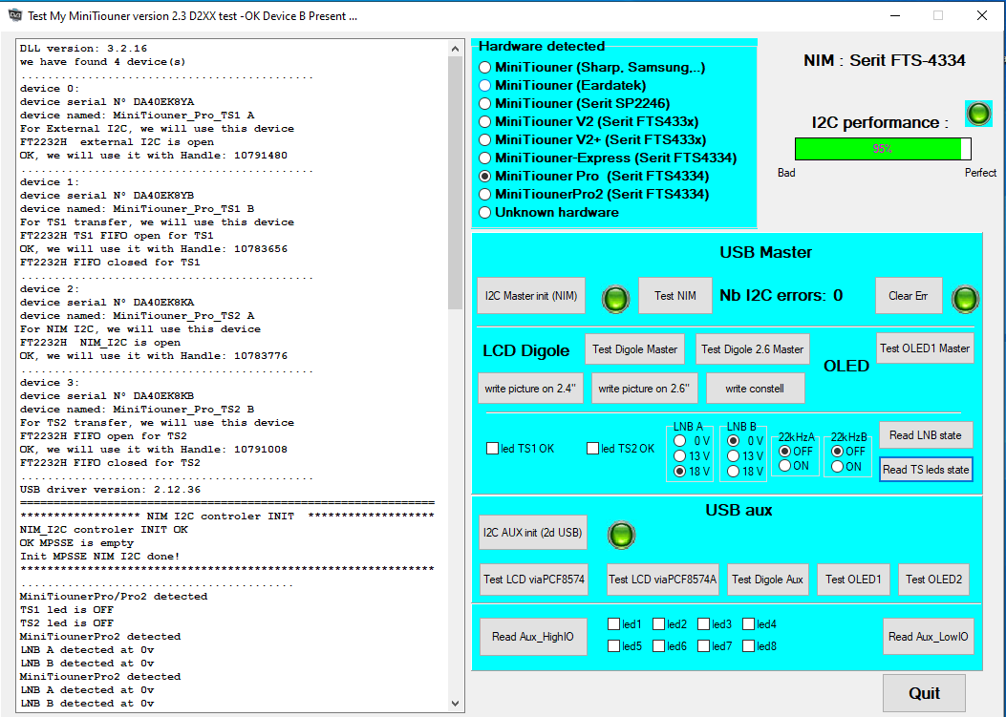Click the log scrollbar up arrow
Screen dimensions: 1006x717
click(455, 49)
